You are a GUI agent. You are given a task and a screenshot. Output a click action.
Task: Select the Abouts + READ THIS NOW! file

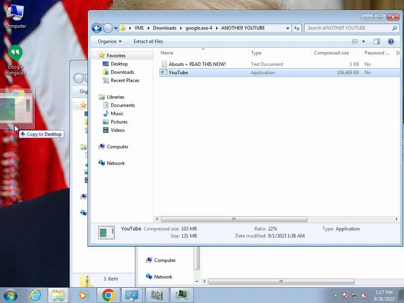(197, 64)
